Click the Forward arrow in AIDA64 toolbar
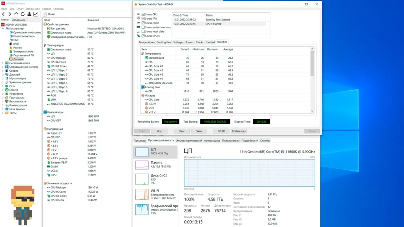 (x=9, y=14)
